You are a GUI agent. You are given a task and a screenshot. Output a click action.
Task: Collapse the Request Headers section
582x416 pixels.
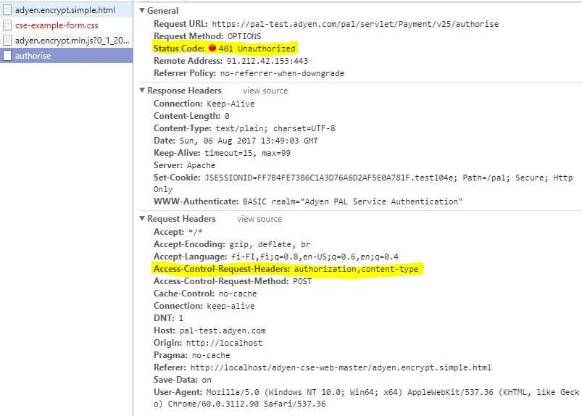pos(142,219)
